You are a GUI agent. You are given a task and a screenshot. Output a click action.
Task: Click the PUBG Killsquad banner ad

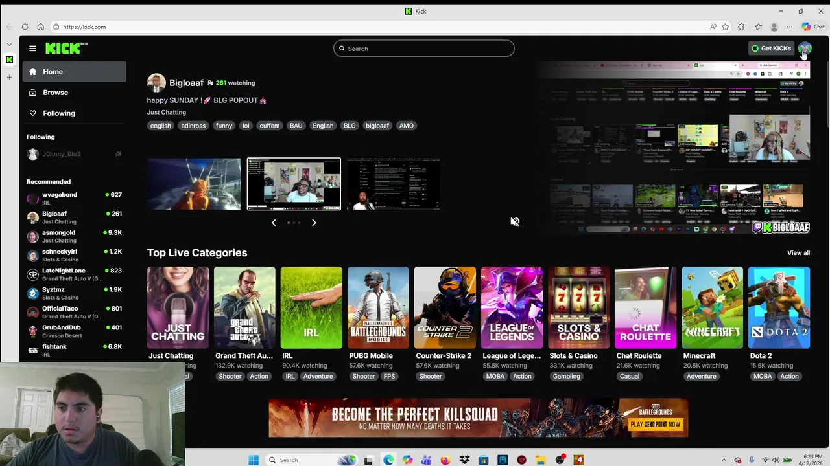pos(479,418)
